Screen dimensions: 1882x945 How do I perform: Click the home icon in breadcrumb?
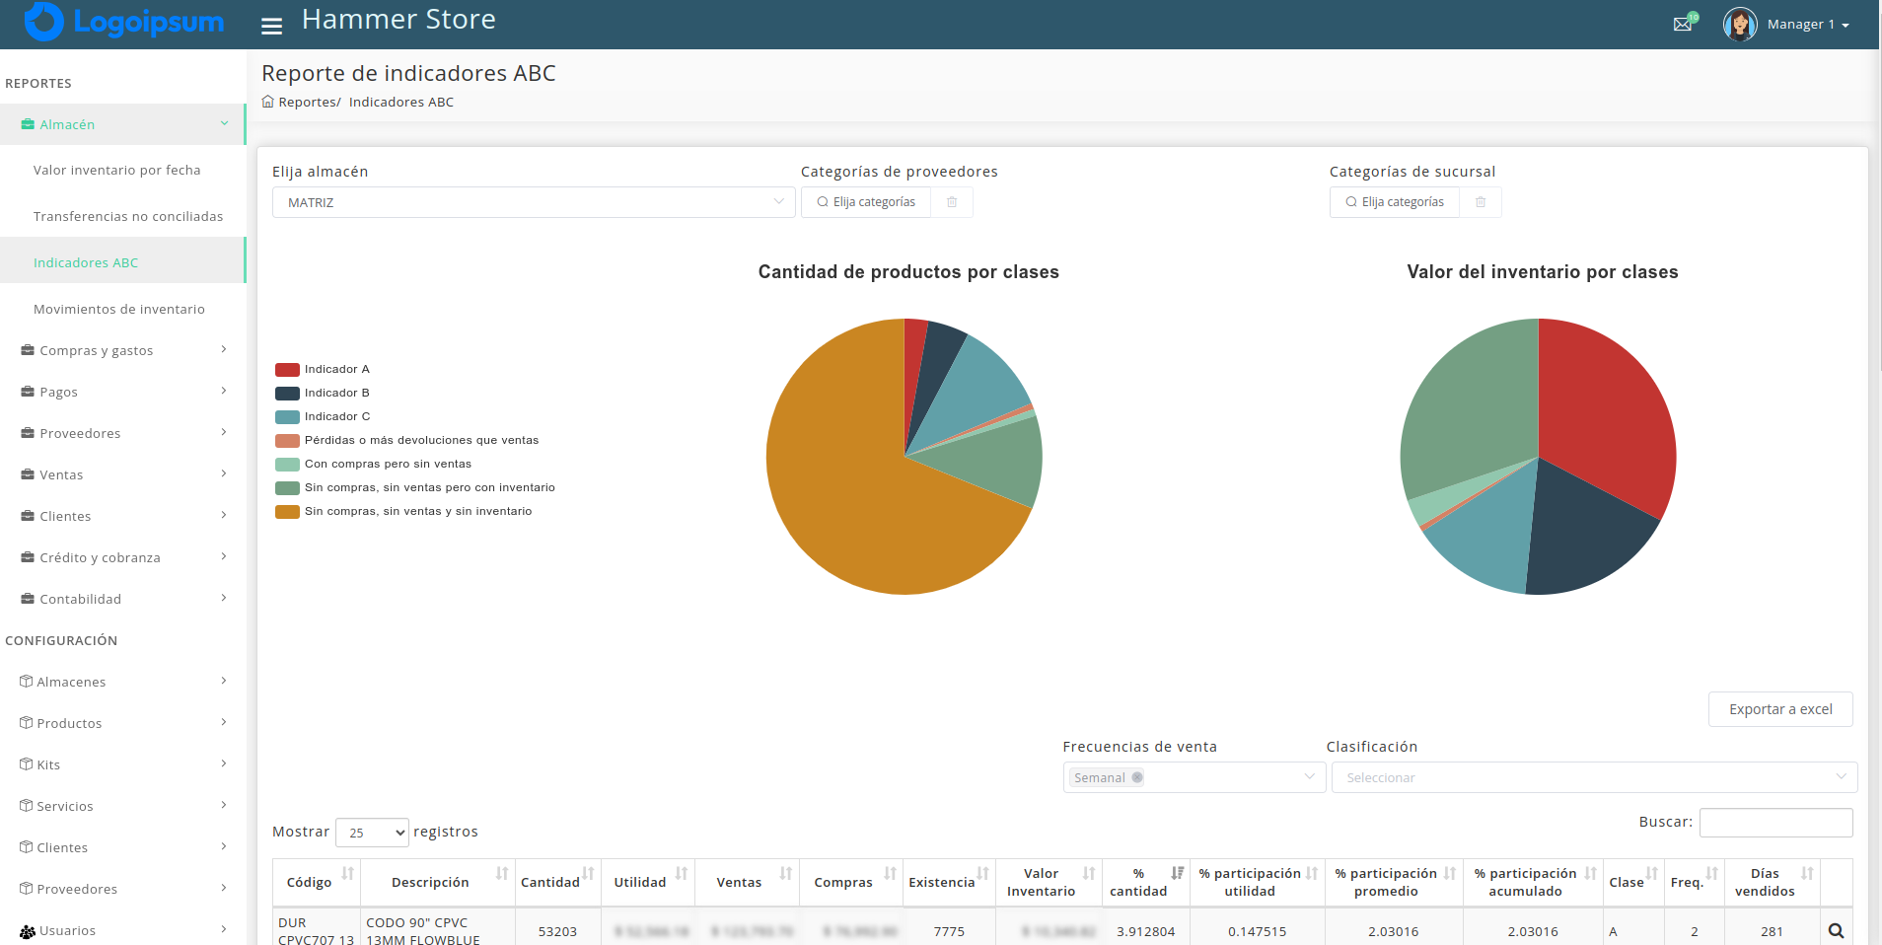267,102
